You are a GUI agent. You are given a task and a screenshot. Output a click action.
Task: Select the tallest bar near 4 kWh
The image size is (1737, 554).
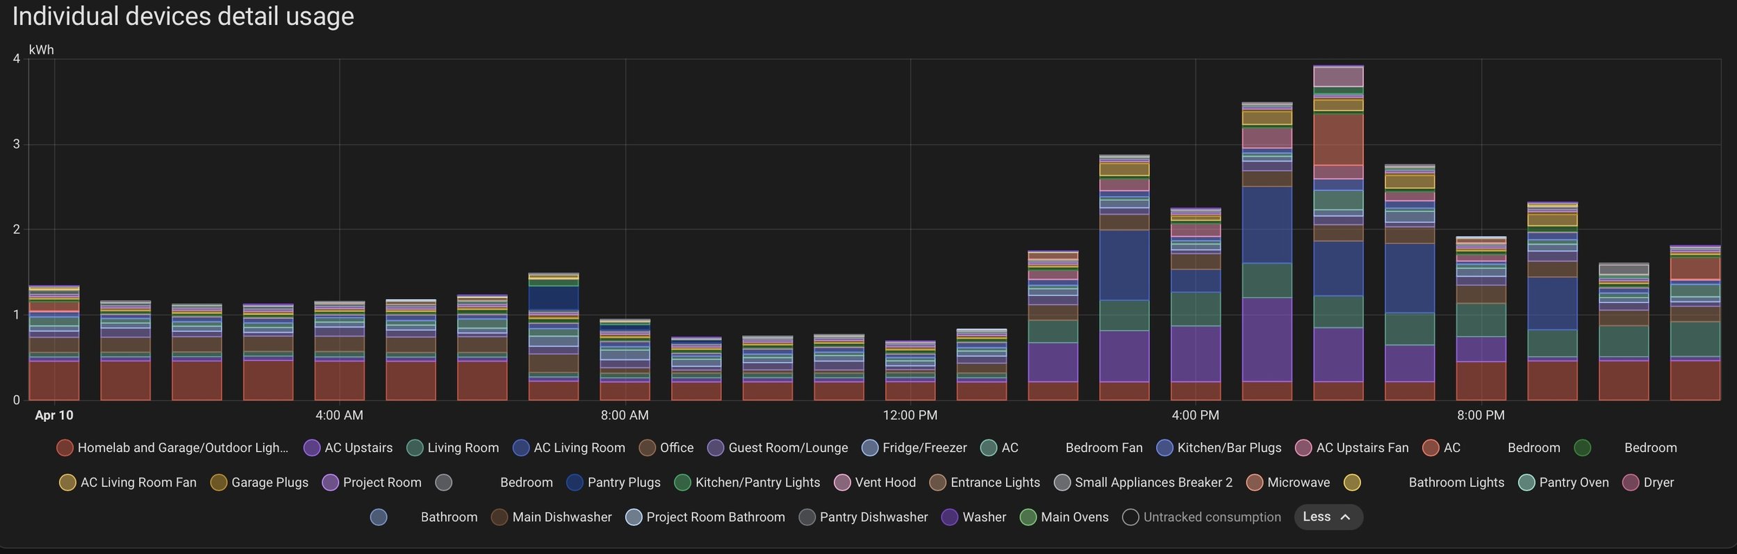[1338, 233]
